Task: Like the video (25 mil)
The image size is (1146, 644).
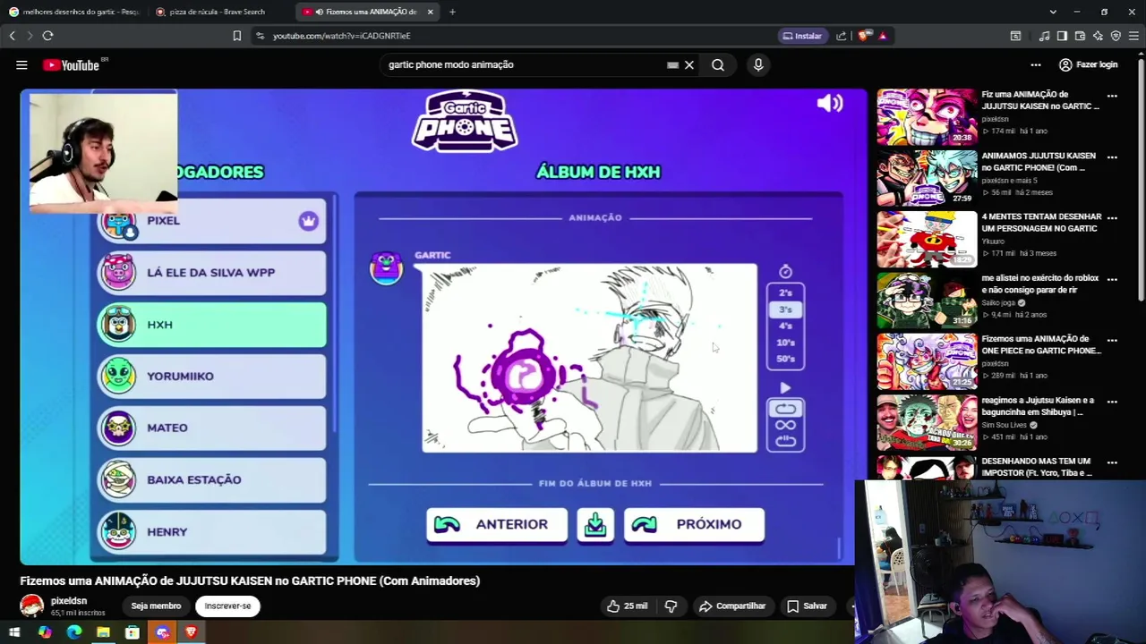Action: click(x=627, y=606)
